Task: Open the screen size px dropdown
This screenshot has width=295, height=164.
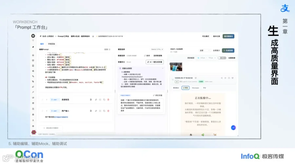Action: tap(206, 58)
